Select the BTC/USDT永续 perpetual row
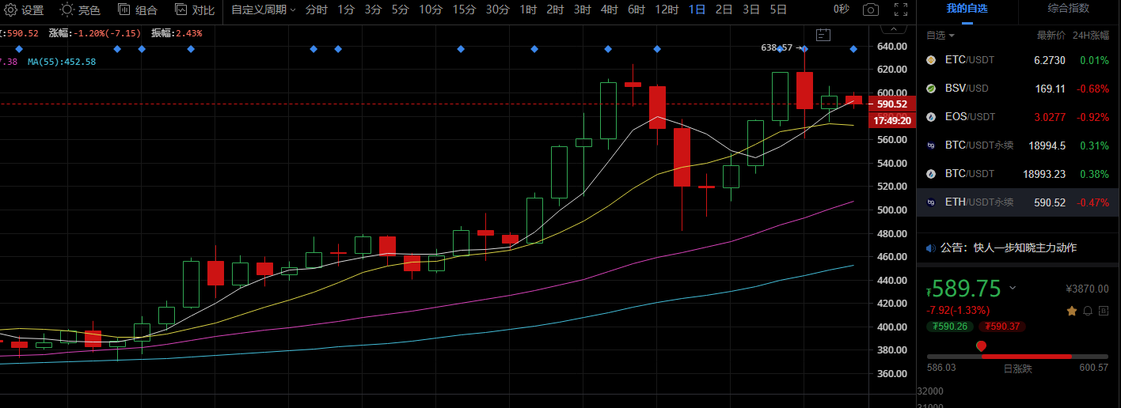The width and height of the screenshot is (1121, 408). [1018, 145]
